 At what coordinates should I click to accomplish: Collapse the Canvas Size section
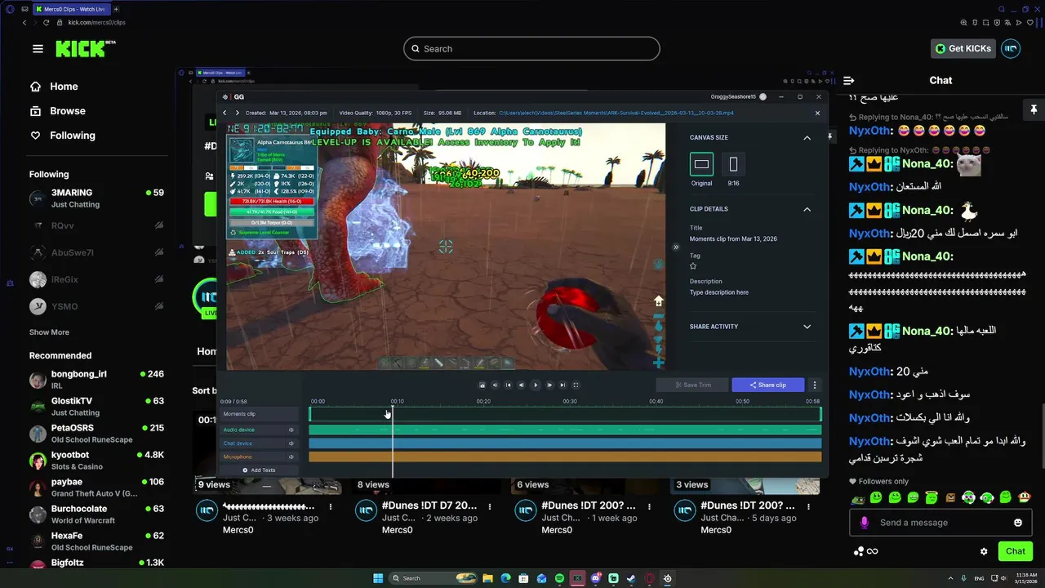point(807,137)
